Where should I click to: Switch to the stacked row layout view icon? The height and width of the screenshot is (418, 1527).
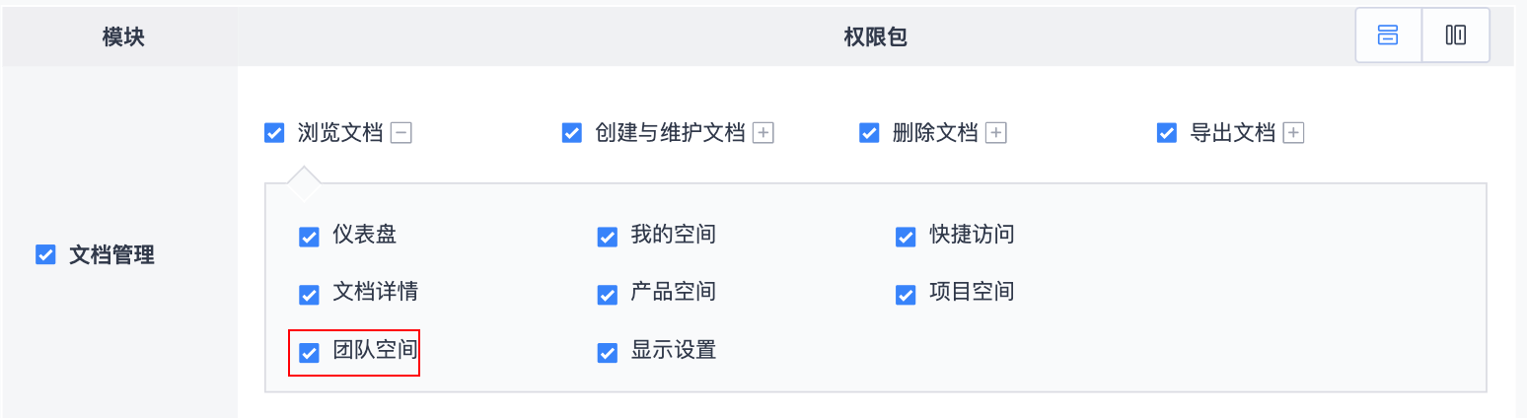click(x=1388, y=36)
